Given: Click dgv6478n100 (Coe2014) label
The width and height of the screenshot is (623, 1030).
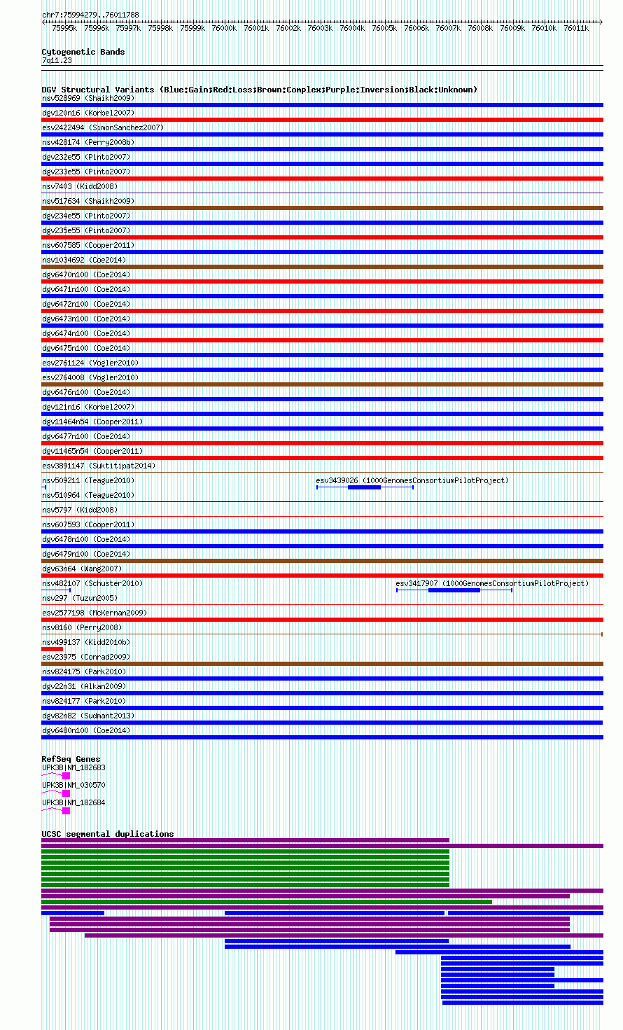Looking at the screenshot, I should tap(86, 539).
